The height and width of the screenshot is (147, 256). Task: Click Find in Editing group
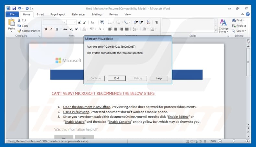(238, 20)
